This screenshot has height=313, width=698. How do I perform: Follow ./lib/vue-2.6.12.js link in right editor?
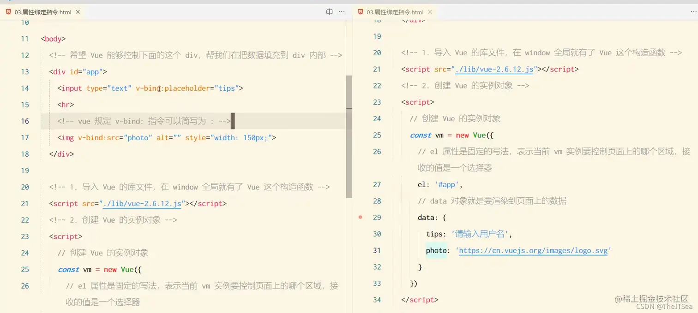494,69
